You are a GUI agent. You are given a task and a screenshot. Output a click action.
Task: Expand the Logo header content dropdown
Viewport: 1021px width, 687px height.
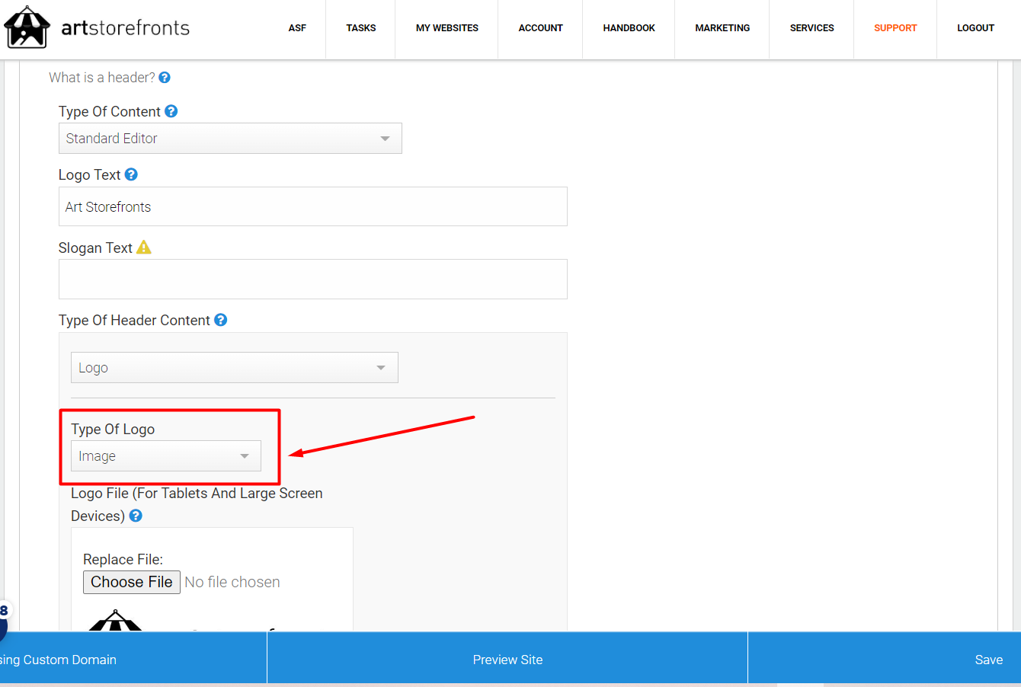[234, 367]
